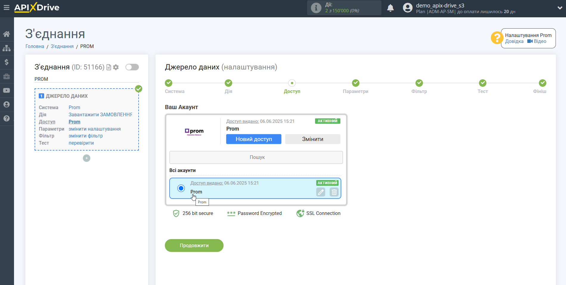This screenshot has height=285, width=566.
Task: Go to the Параметри step
Action: pos(356,83)
